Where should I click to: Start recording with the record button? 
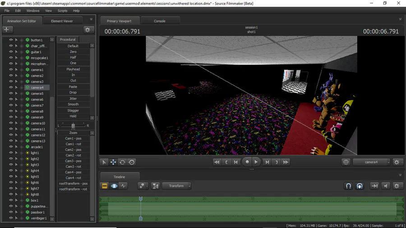coord(247,162)
